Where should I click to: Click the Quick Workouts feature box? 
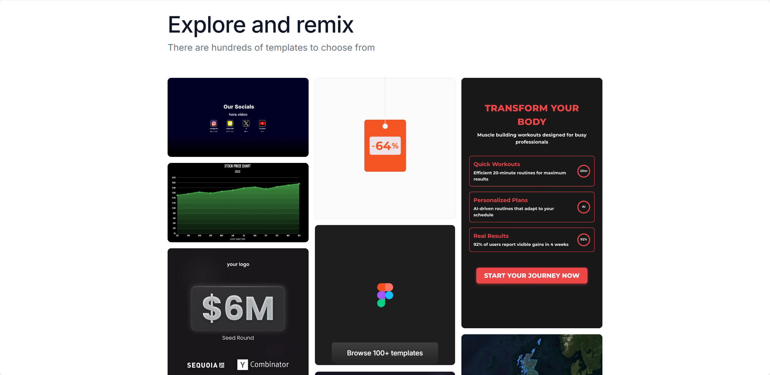click(x=531, y=171)
